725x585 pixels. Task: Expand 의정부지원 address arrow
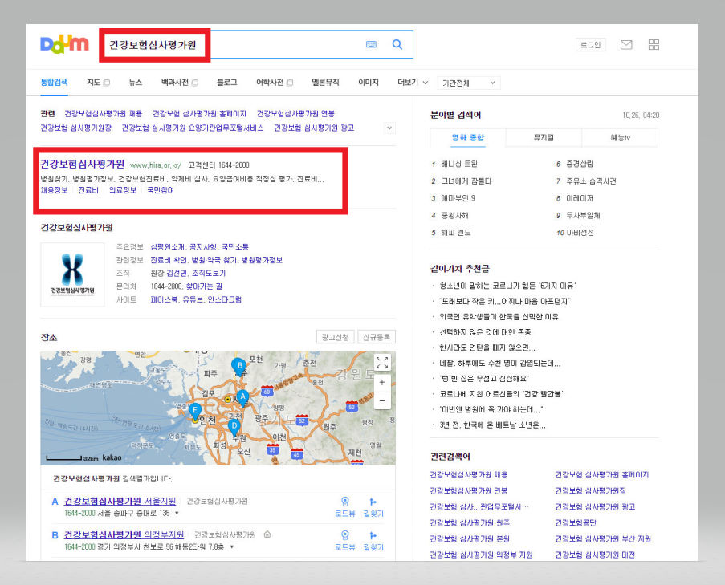pyautogui.click(x=231, y=547)
